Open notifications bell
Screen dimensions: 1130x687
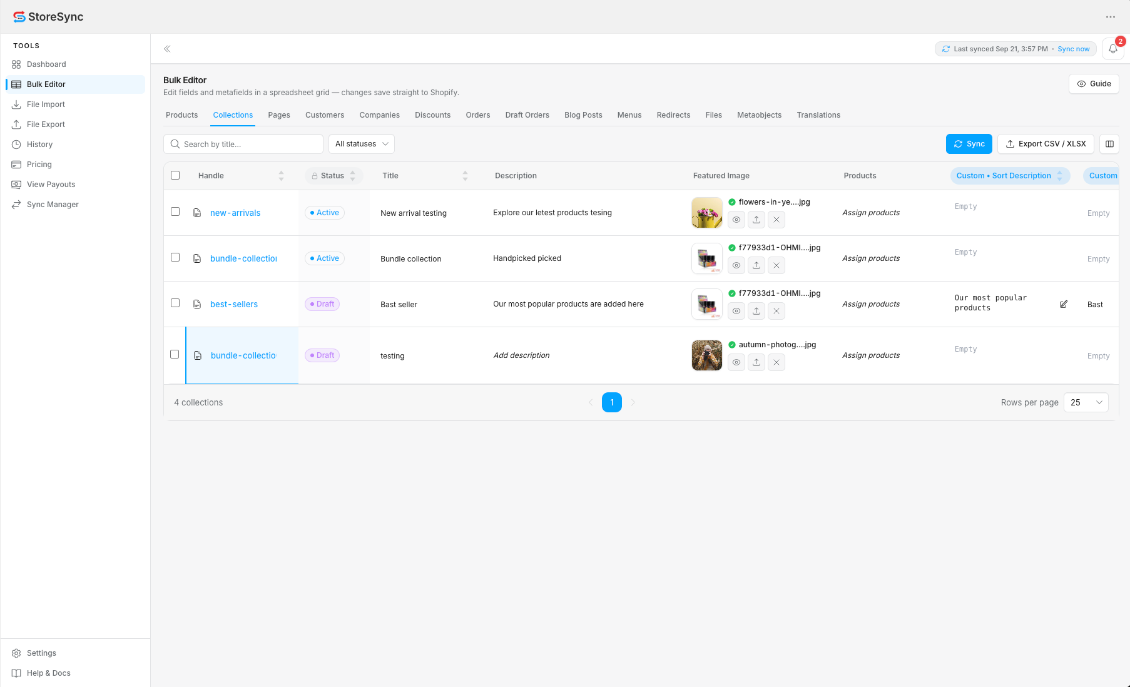tap(1113, 49)
